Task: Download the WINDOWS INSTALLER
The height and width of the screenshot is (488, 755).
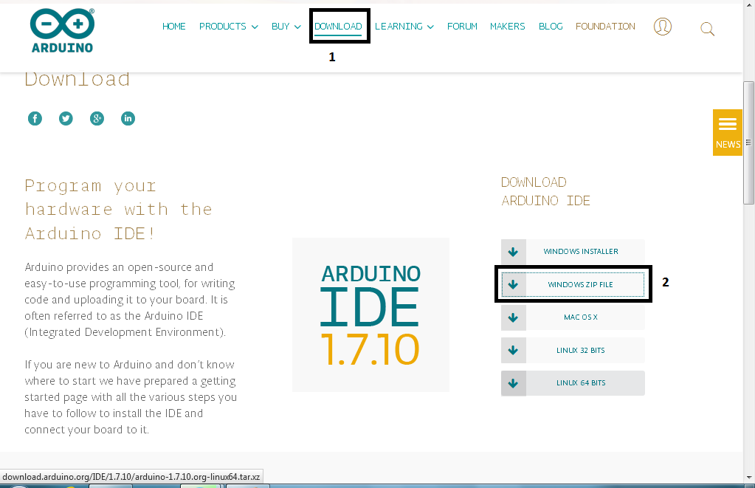Action: (x=573, y=252)
